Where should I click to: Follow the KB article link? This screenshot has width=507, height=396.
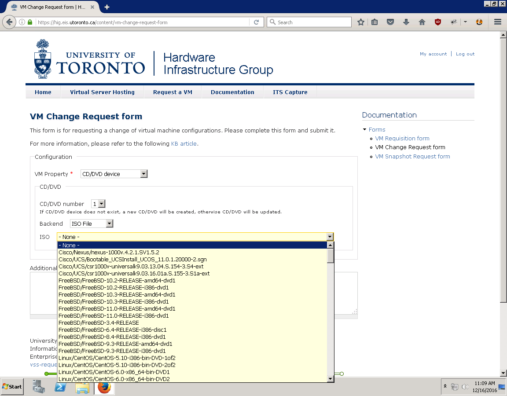point(184,143)
